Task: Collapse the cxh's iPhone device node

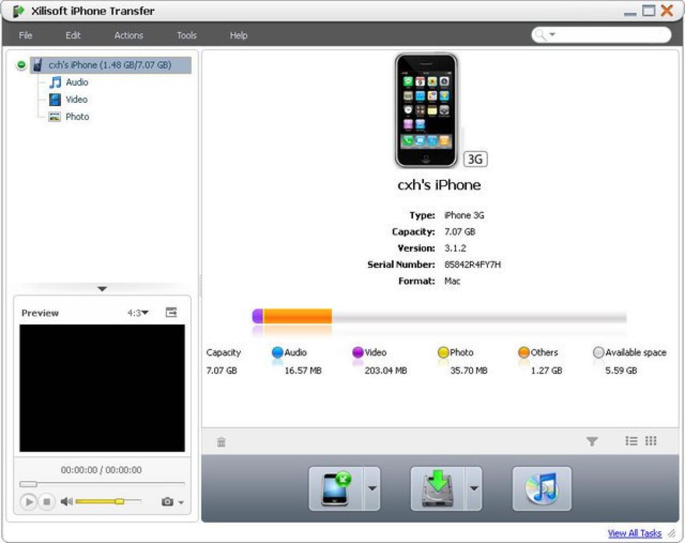Action: pyautogui.click(x=21, y=65)
